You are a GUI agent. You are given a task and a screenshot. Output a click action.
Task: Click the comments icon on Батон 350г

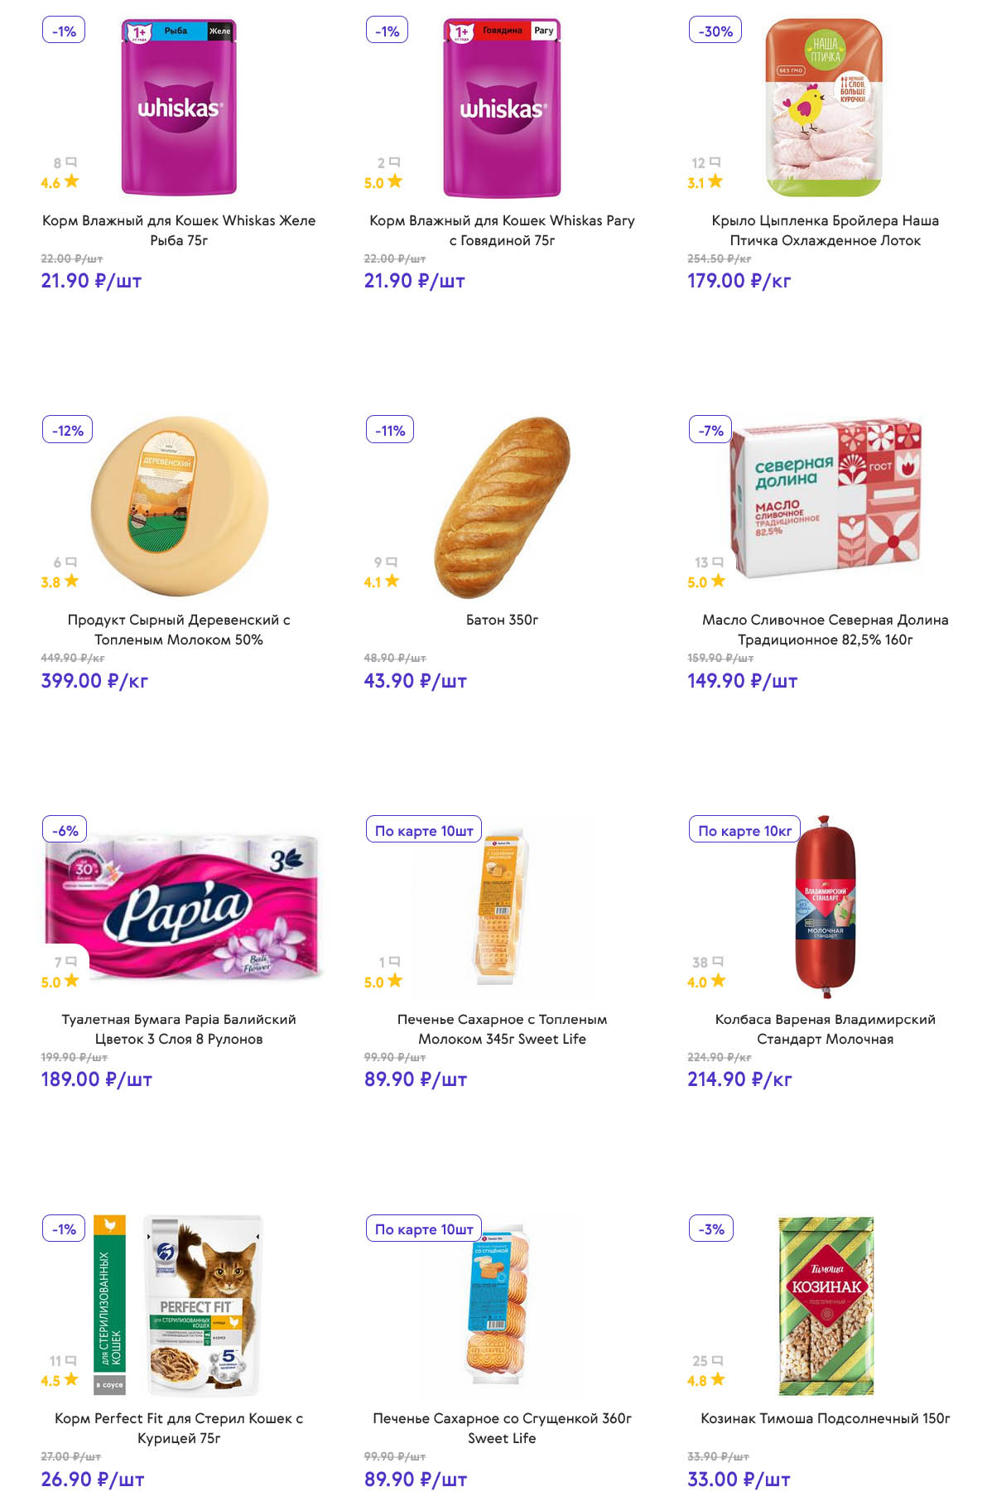click(392, 562)
